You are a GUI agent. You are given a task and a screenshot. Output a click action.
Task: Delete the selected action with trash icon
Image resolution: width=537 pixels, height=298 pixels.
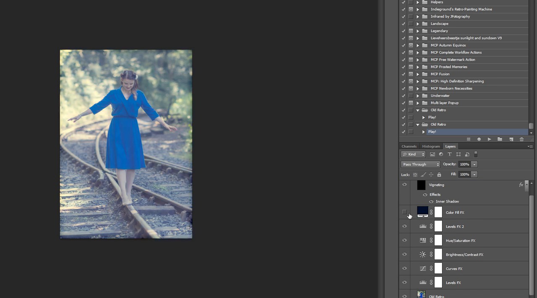tap(521, 139)
